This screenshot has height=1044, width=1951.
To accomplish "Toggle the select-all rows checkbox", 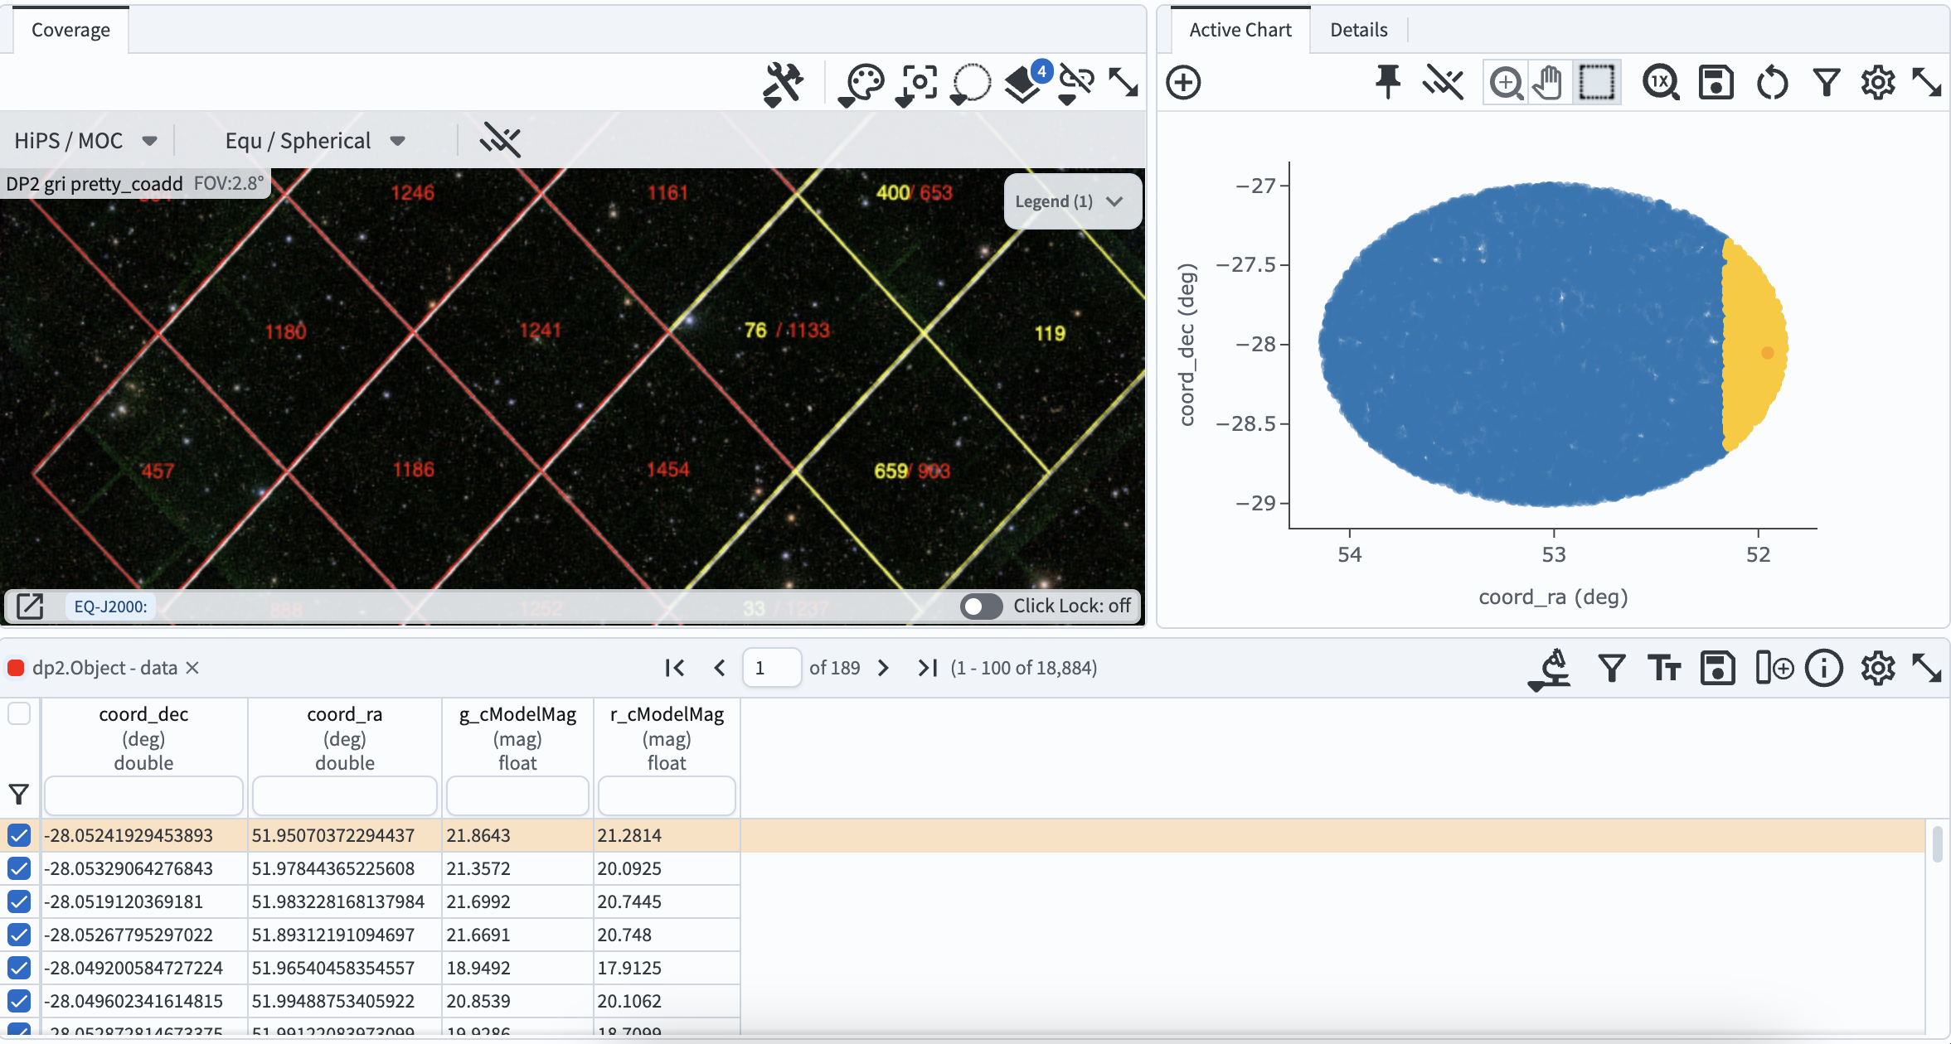I will click(x=19, y=713).
